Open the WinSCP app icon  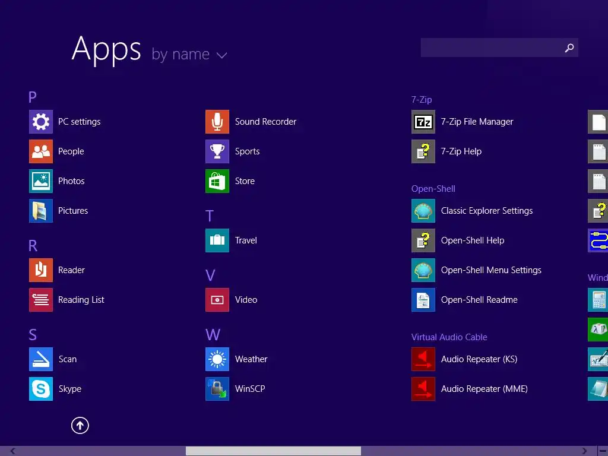click(217, 389)
